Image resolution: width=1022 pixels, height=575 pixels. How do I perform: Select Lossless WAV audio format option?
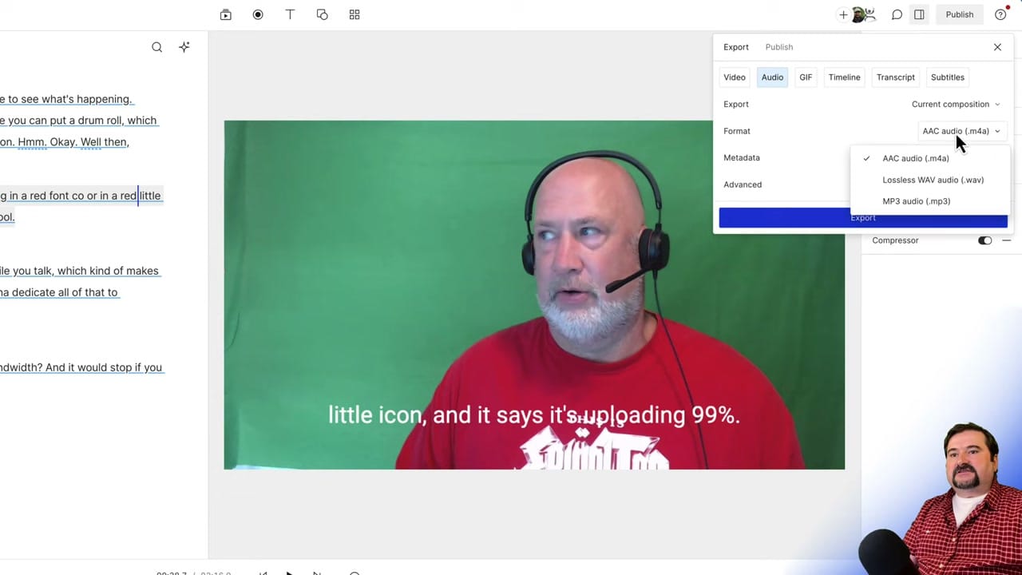(933, 180)
